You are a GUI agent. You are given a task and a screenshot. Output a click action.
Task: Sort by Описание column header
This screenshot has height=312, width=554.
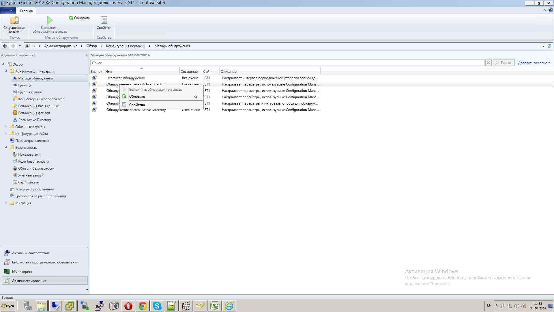click(270, 71)
